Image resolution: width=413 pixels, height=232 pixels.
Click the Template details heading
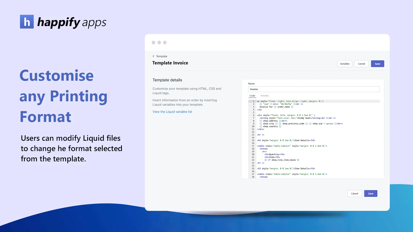pos(167,80)
